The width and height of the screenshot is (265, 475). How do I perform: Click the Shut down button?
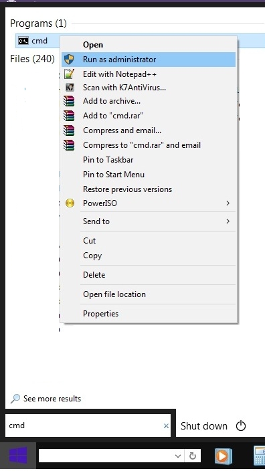(204, 426)
